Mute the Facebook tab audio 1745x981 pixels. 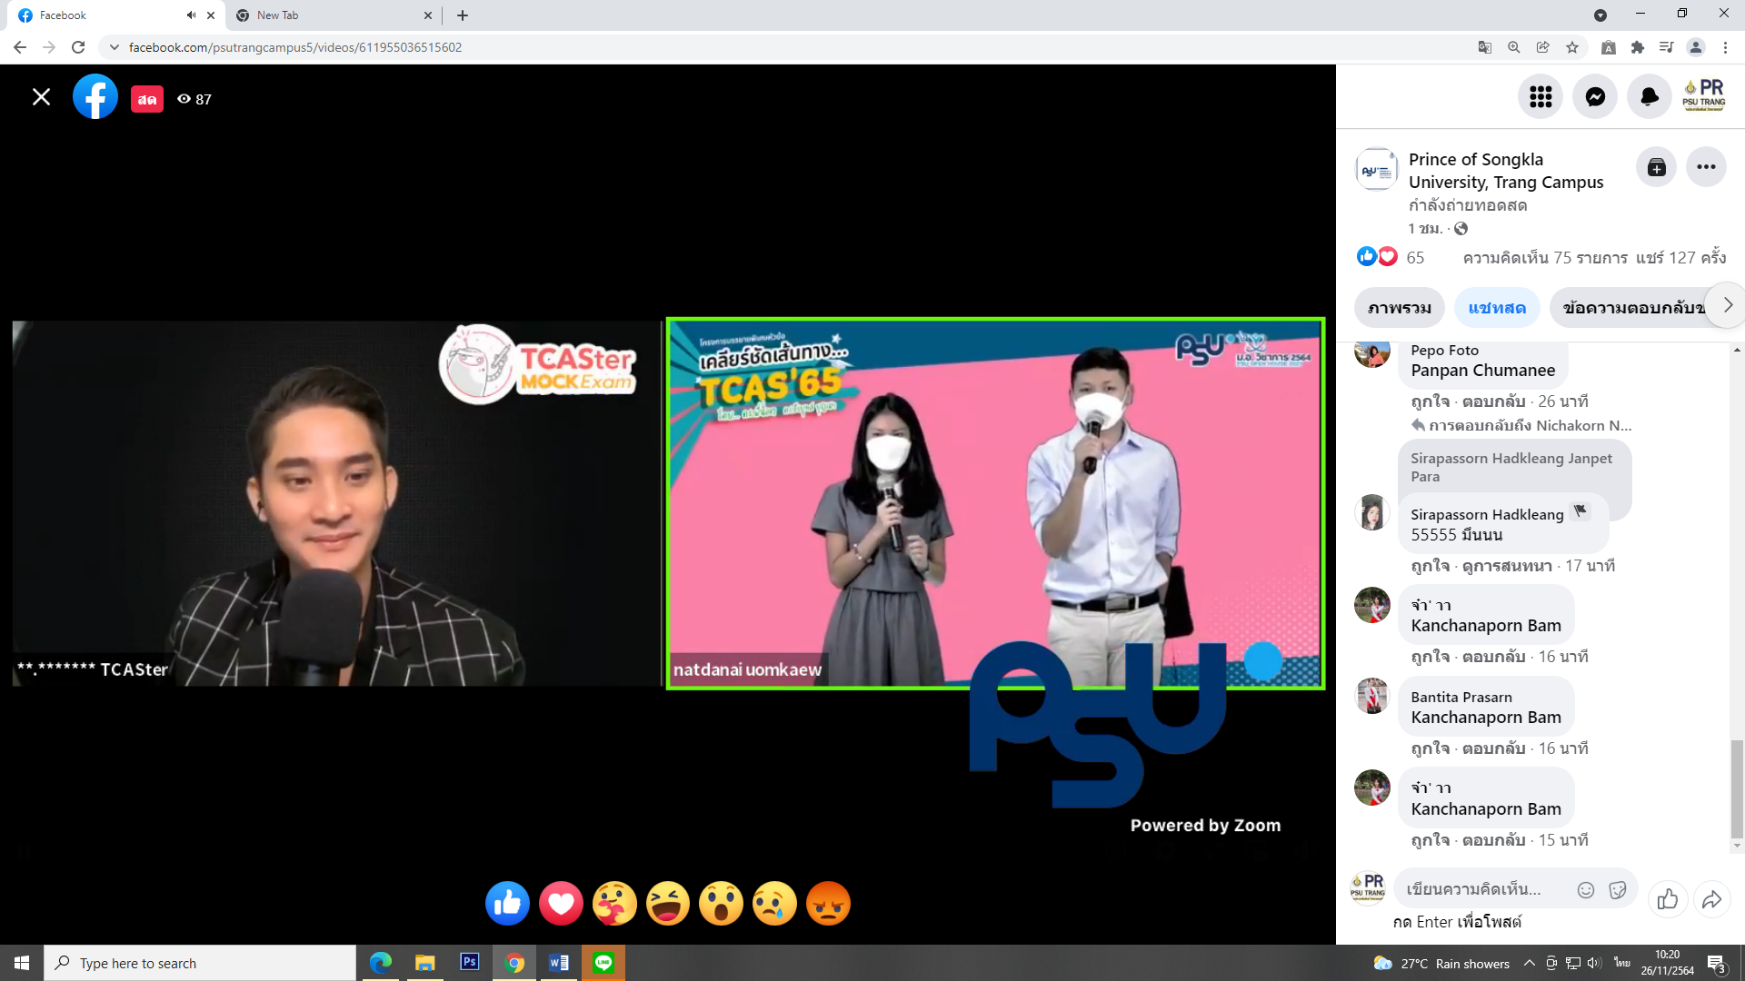pos(191,15)
